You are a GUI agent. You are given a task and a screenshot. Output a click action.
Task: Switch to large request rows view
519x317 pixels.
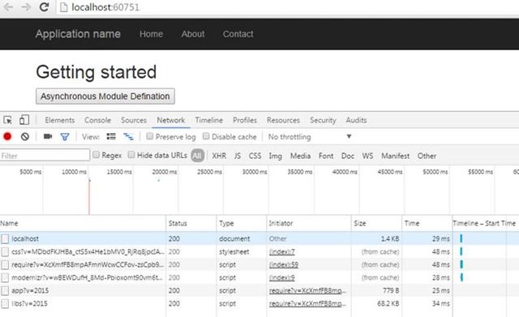point(111,136)
